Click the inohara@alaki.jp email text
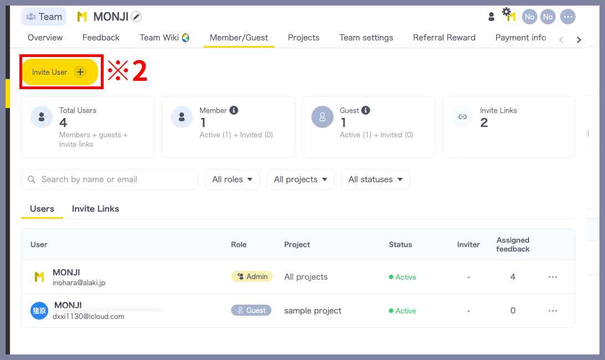605x360 pixels. pyautogui.click(x=79, y=283)
